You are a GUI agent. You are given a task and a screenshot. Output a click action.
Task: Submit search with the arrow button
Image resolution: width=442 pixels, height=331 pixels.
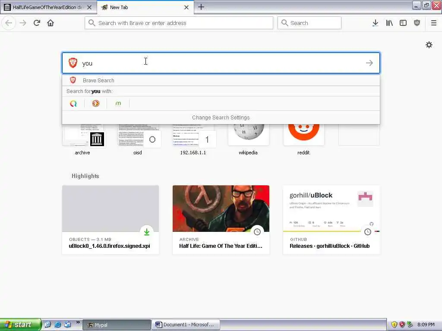pos(369,63)
